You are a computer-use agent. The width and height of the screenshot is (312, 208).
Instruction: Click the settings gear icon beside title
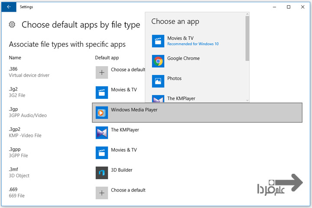tap(13, 25)
